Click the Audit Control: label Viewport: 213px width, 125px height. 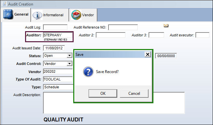[x=29, y=64]
